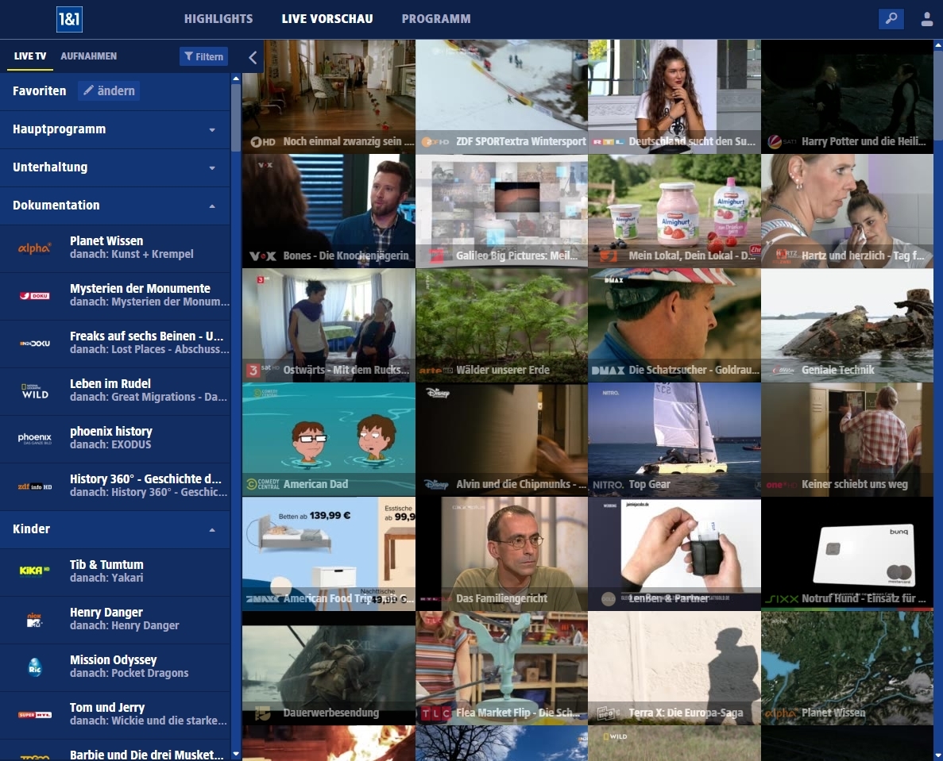Go to the HIGHLIGHTS section

(218, 19)
